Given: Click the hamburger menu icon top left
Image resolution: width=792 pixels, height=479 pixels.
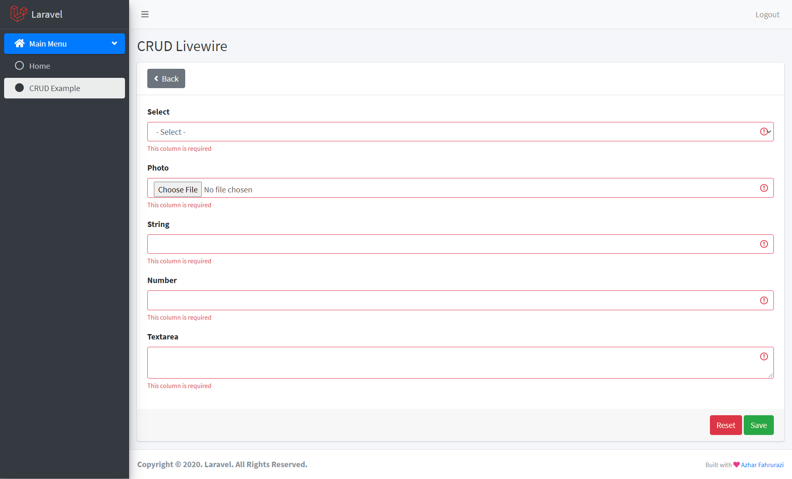Looking at the screenshot, I should point(145,14).
